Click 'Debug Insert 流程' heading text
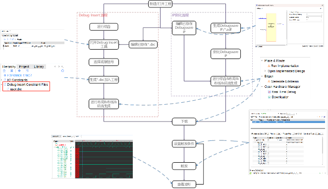This screenshot has width=328, height=189. [93, 15]
